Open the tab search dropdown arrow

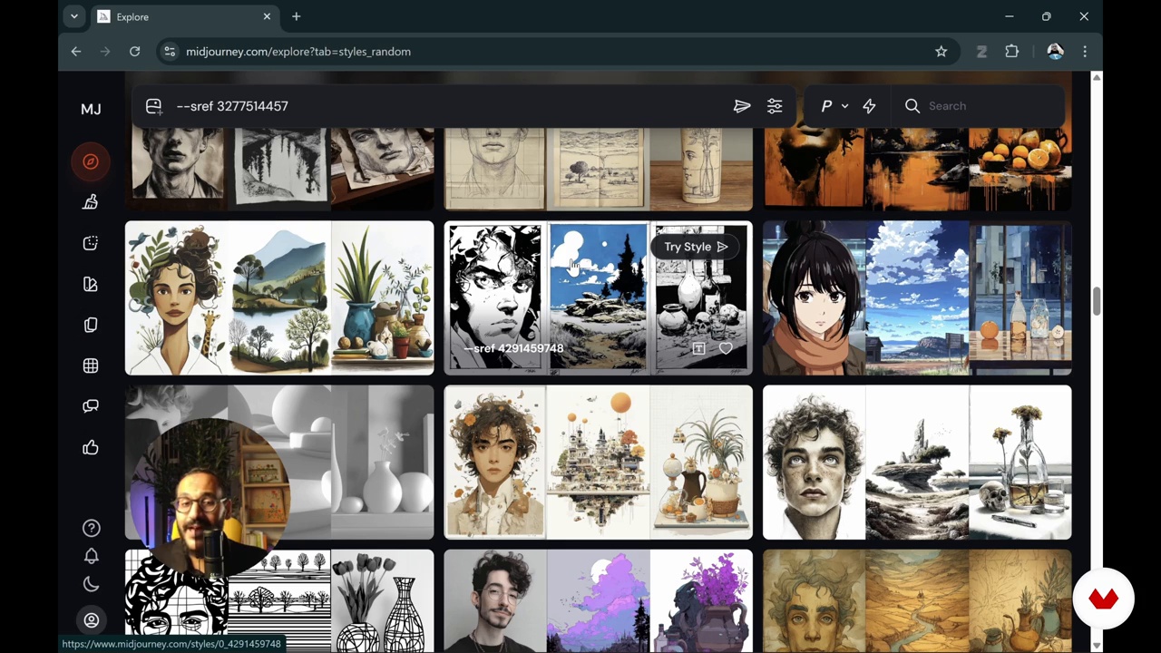click(74, 16)
